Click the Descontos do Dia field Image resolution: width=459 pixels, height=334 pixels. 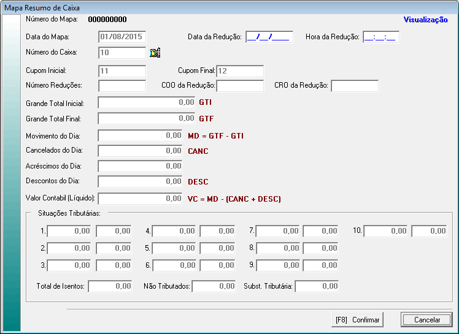(x=140, y=181)
